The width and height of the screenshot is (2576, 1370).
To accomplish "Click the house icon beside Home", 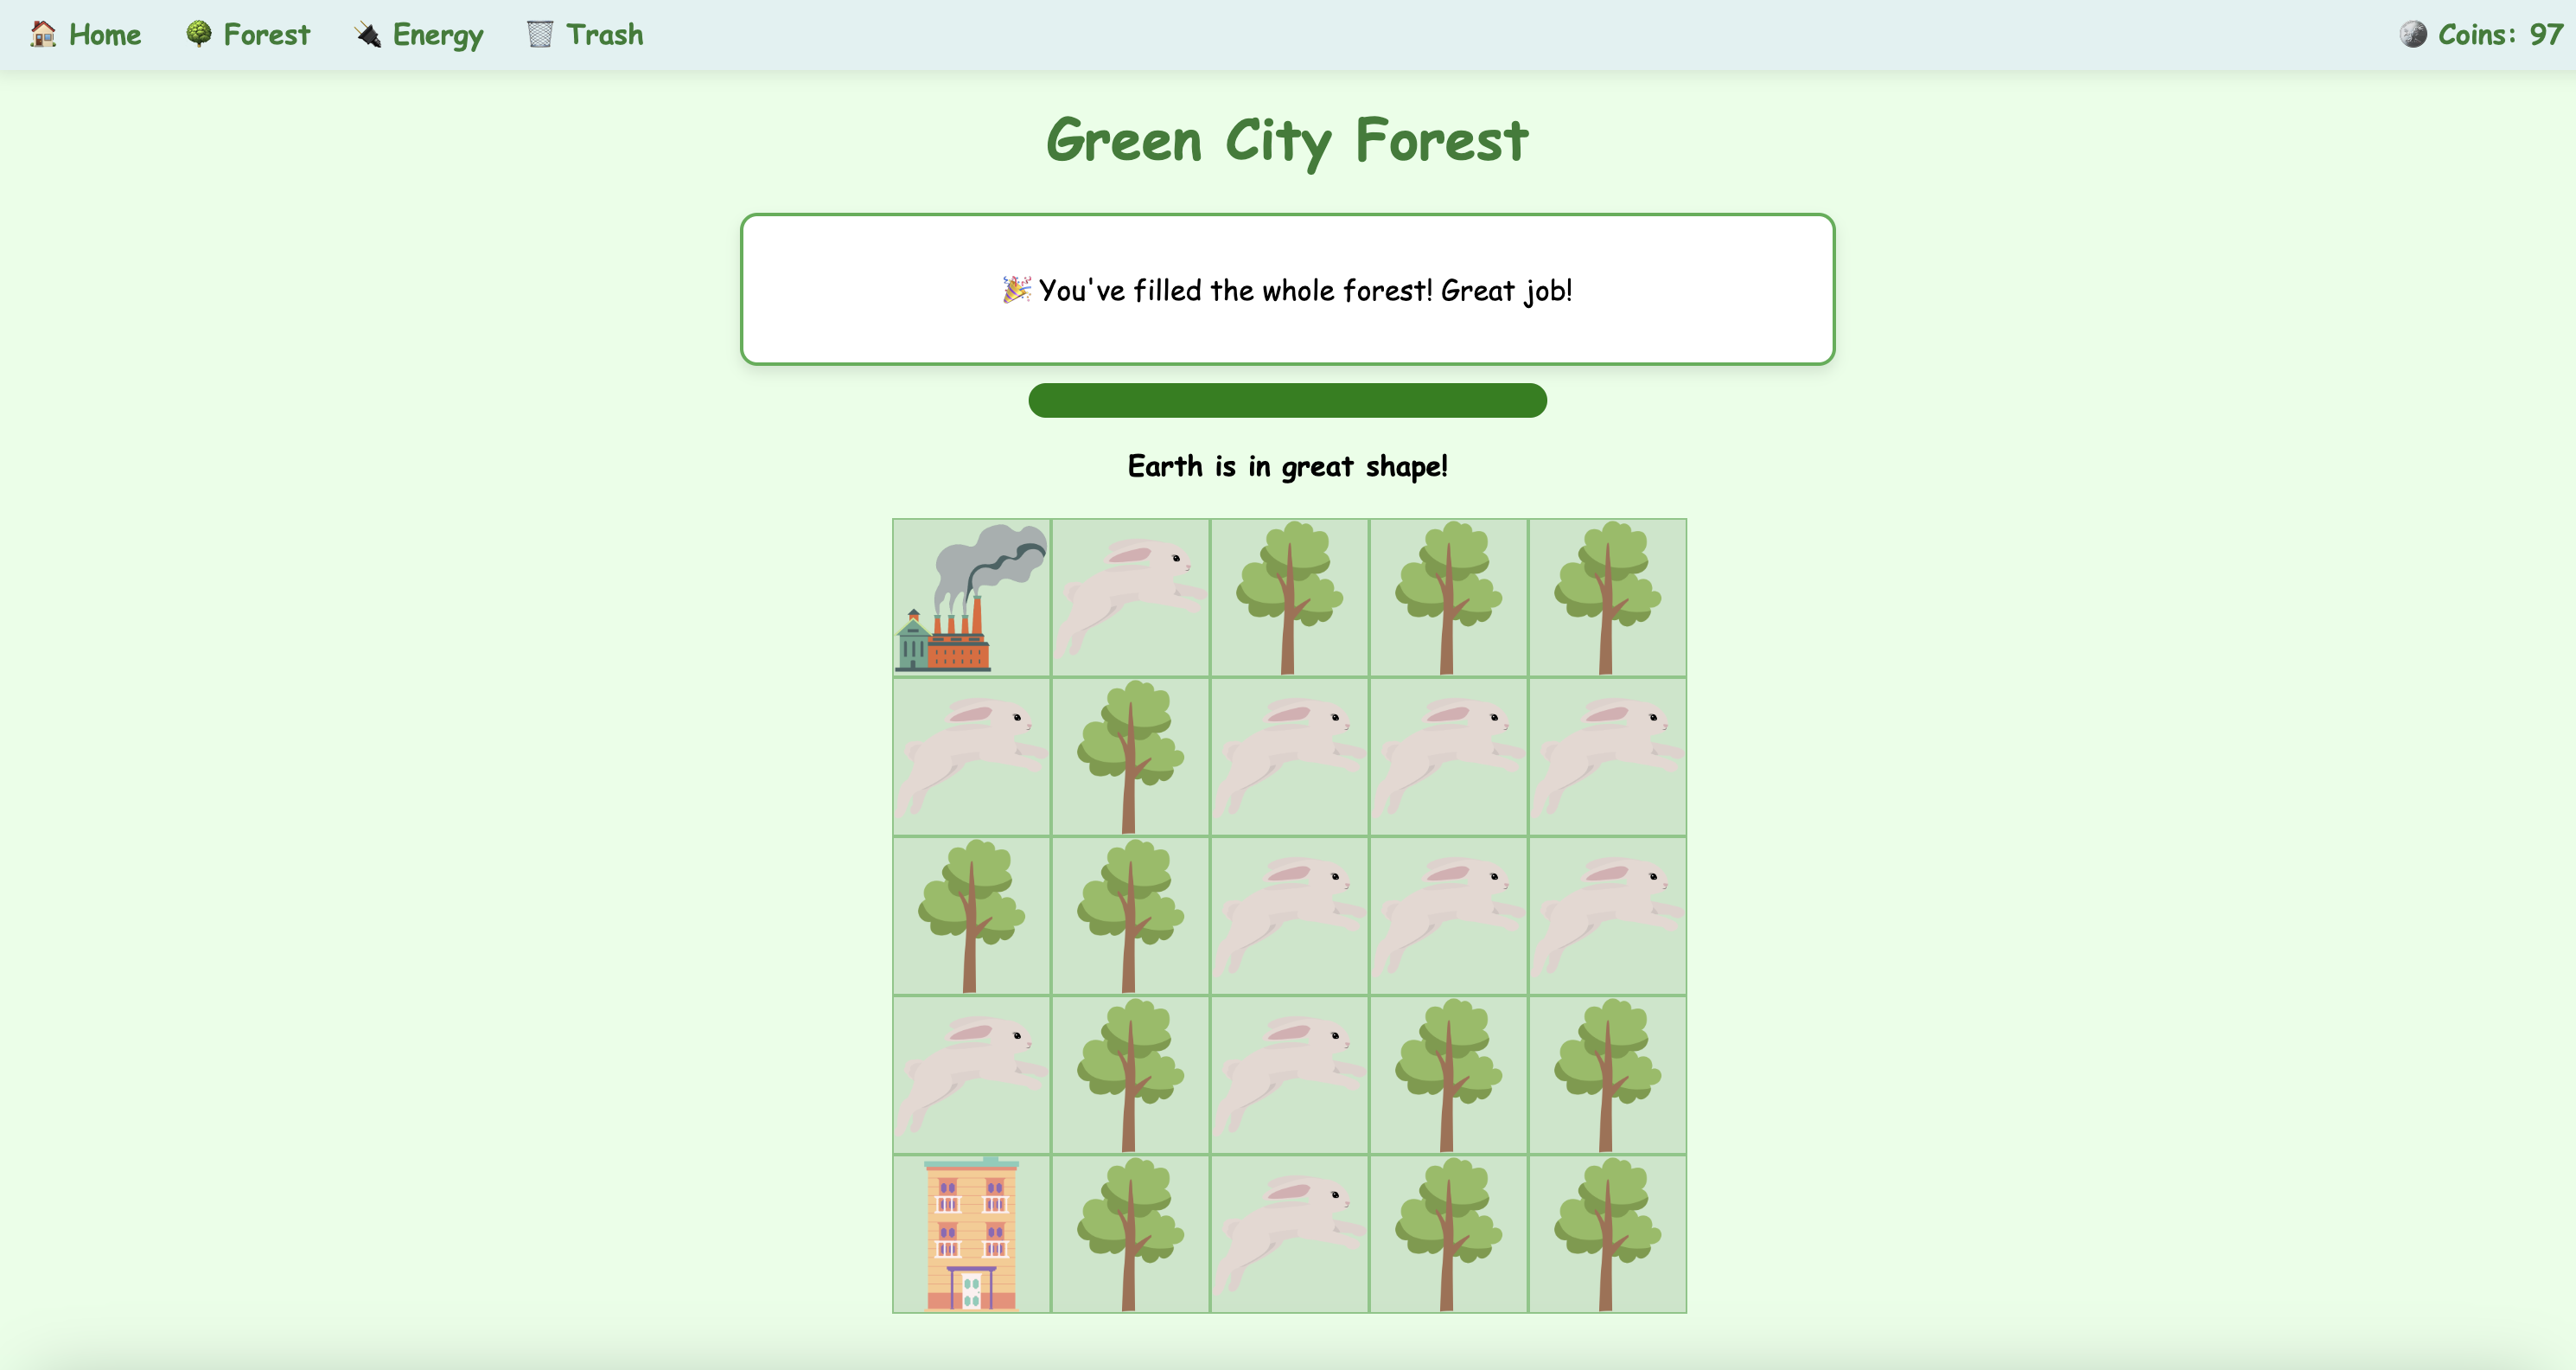I will 43,34.
